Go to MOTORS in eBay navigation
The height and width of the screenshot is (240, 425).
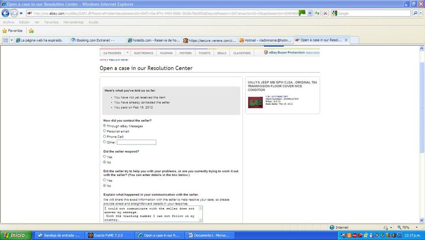[185, 53]
